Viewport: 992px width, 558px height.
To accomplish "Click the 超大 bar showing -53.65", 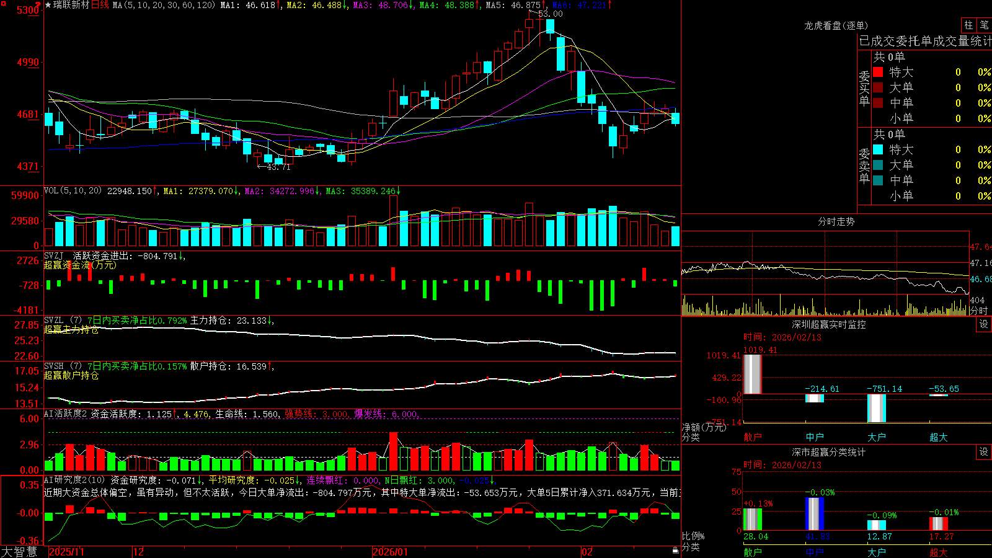I will coord(939,395).
